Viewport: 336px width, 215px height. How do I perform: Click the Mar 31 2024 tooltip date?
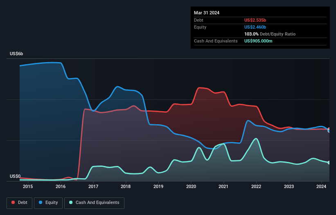(207, 13)
